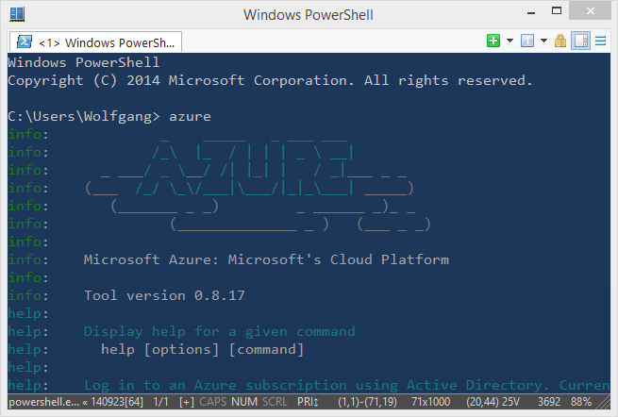Image resolution: width=618 pixels, height=417 pixels.
Task: Click the ConEmu window icon in title bar
Action: pos(17,14)
